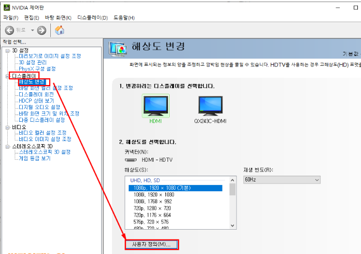Open 바탕 화면 크기 및 위치 조정
The height and width of the screenshot is (254, 361).
point(49,114)
